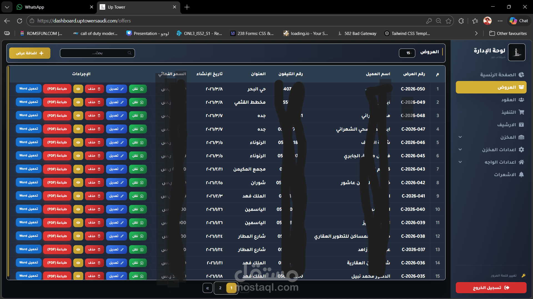Preview offer C-2026-047 using the eye icon
The height and width of the screenshot is (299, 533).
tap(78, 129)
